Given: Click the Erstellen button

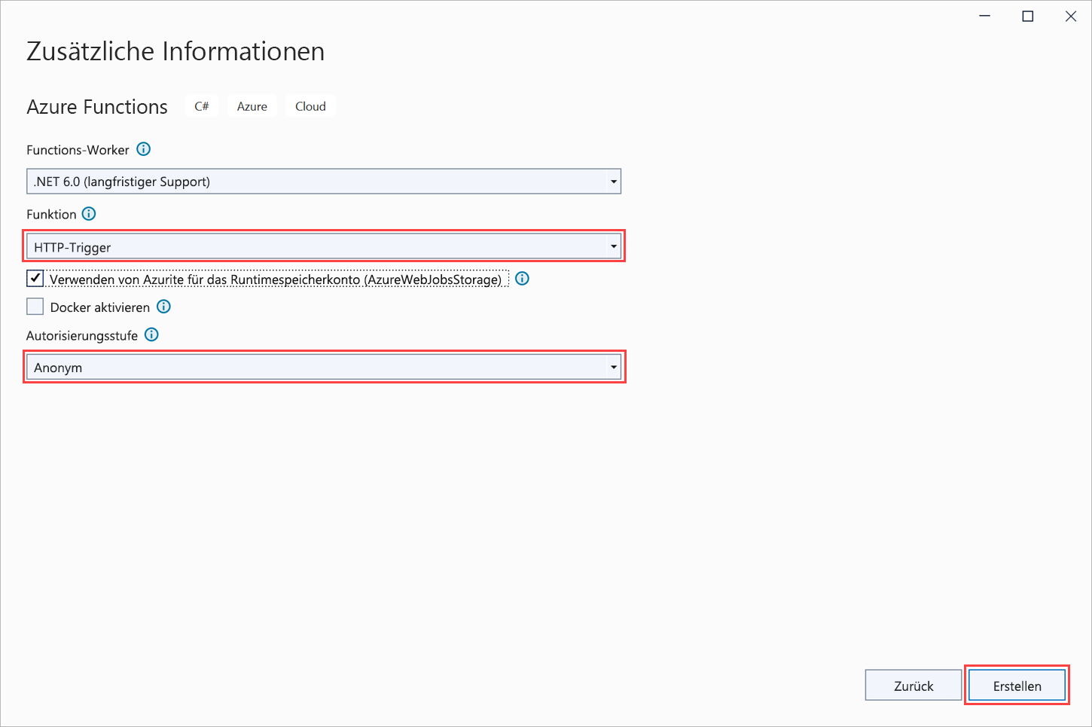Looking at the screenshot, I should tap(1017, 686).
